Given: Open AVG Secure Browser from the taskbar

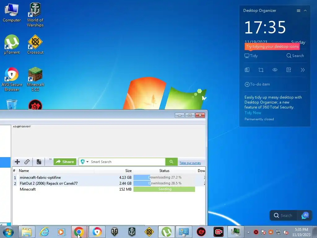Looking at the screenshot, I should (97, 232).
